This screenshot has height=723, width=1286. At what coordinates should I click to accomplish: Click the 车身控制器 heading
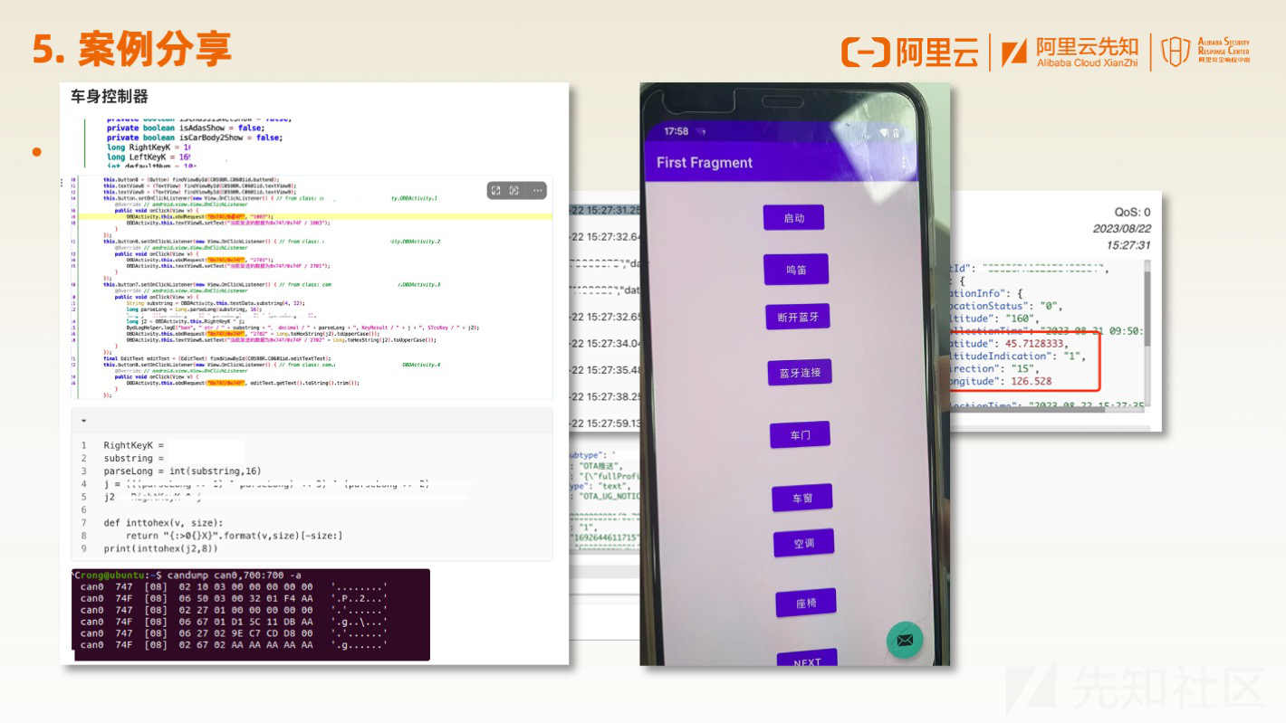tap(110, 96)
